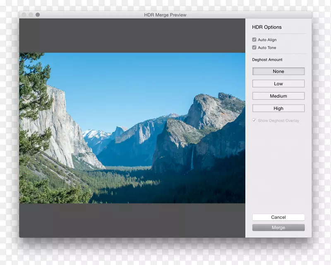Click the Auto Tone label text
Image resolution: width=331 pixels, height=265 pixels.
pos(266,48)
